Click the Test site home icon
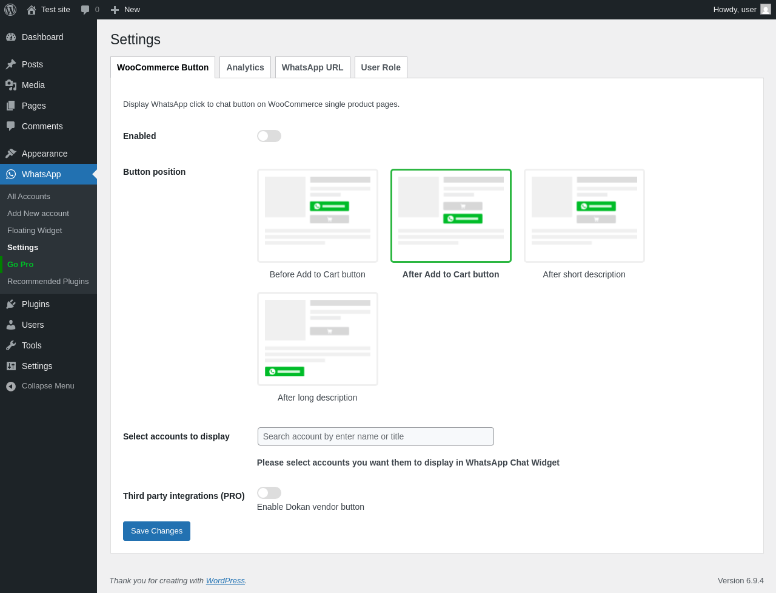Image resolution: width=776 pixels, height=593 pixels. [32, 10]
